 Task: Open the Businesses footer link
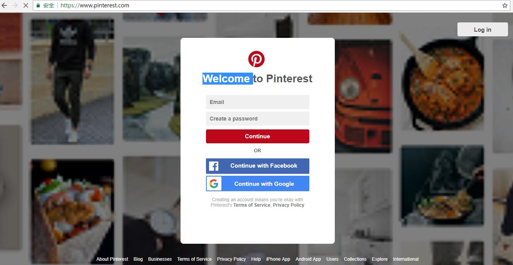pyautogui.click(x=160, y=259)
